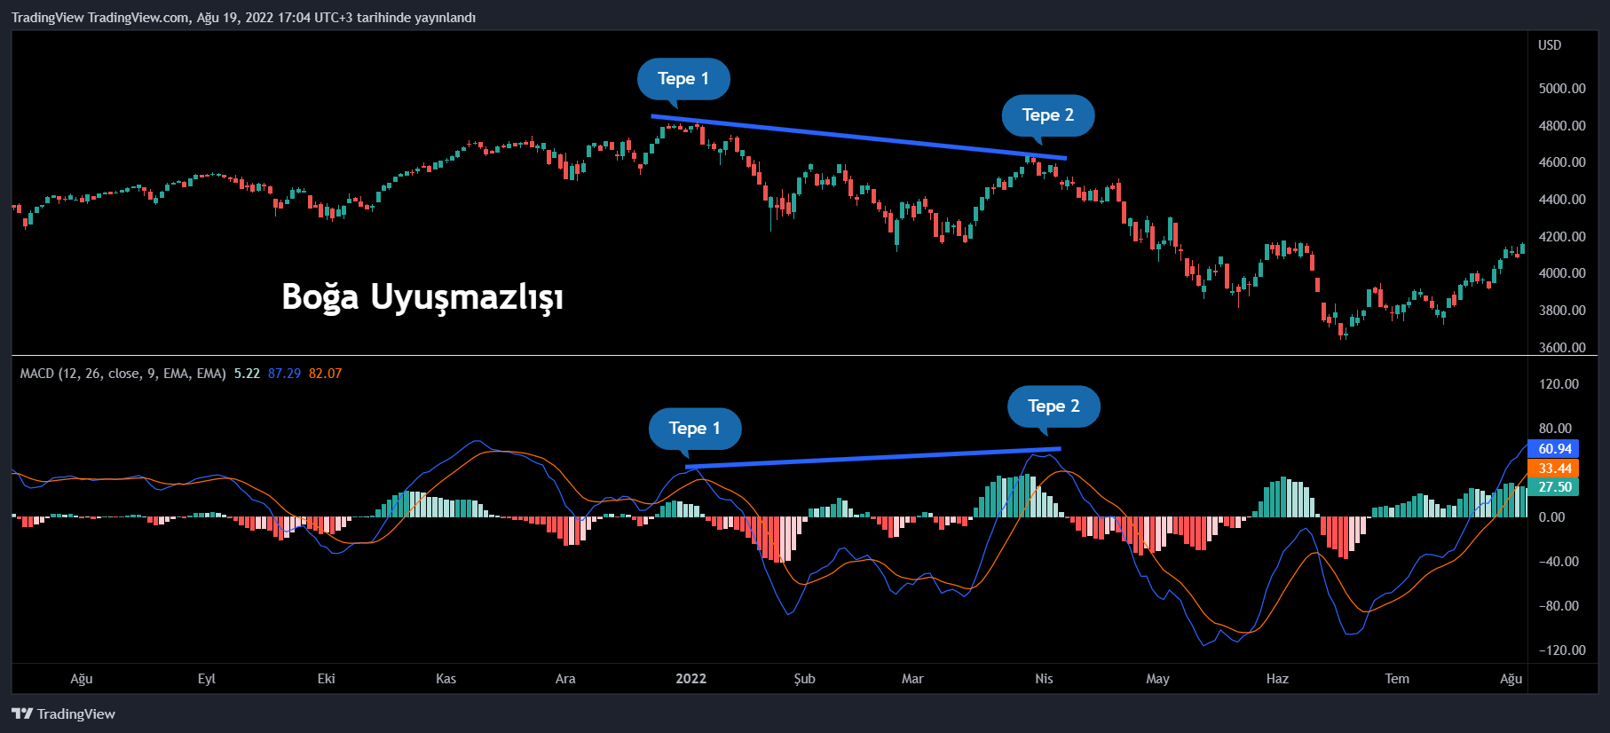
Task: Click the Şub month on the time axis
Action: point(805,679)
